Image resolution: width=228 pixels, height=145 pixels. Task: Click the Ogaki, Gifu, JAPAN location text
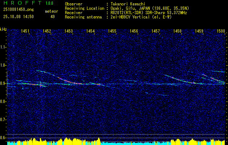(x=150, y=8)
